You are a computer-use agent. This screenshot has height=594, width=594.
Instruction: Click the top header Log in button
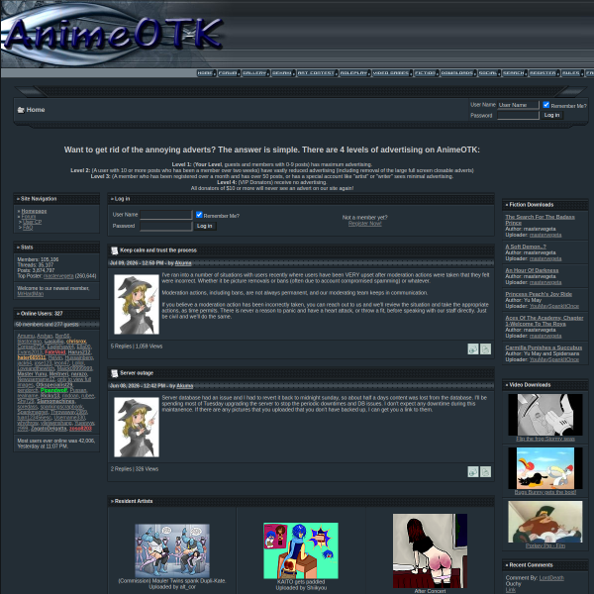tap(551, 115)
